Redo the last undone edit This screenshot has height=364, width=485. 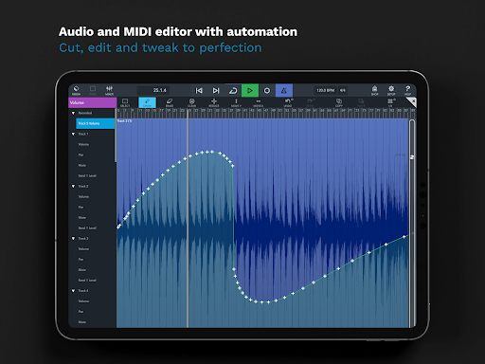(310, 102)
